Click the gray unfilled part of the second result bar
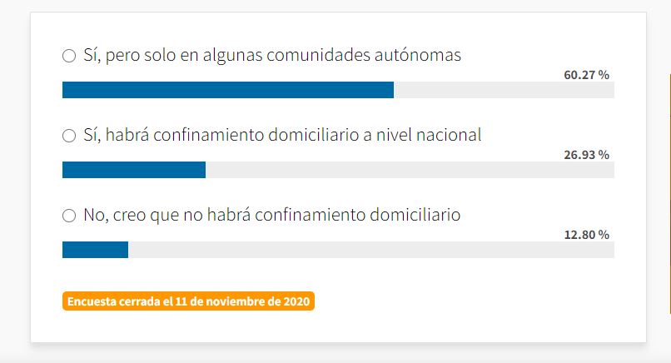Viewport: 671px width, 363px height. point(410,170)
